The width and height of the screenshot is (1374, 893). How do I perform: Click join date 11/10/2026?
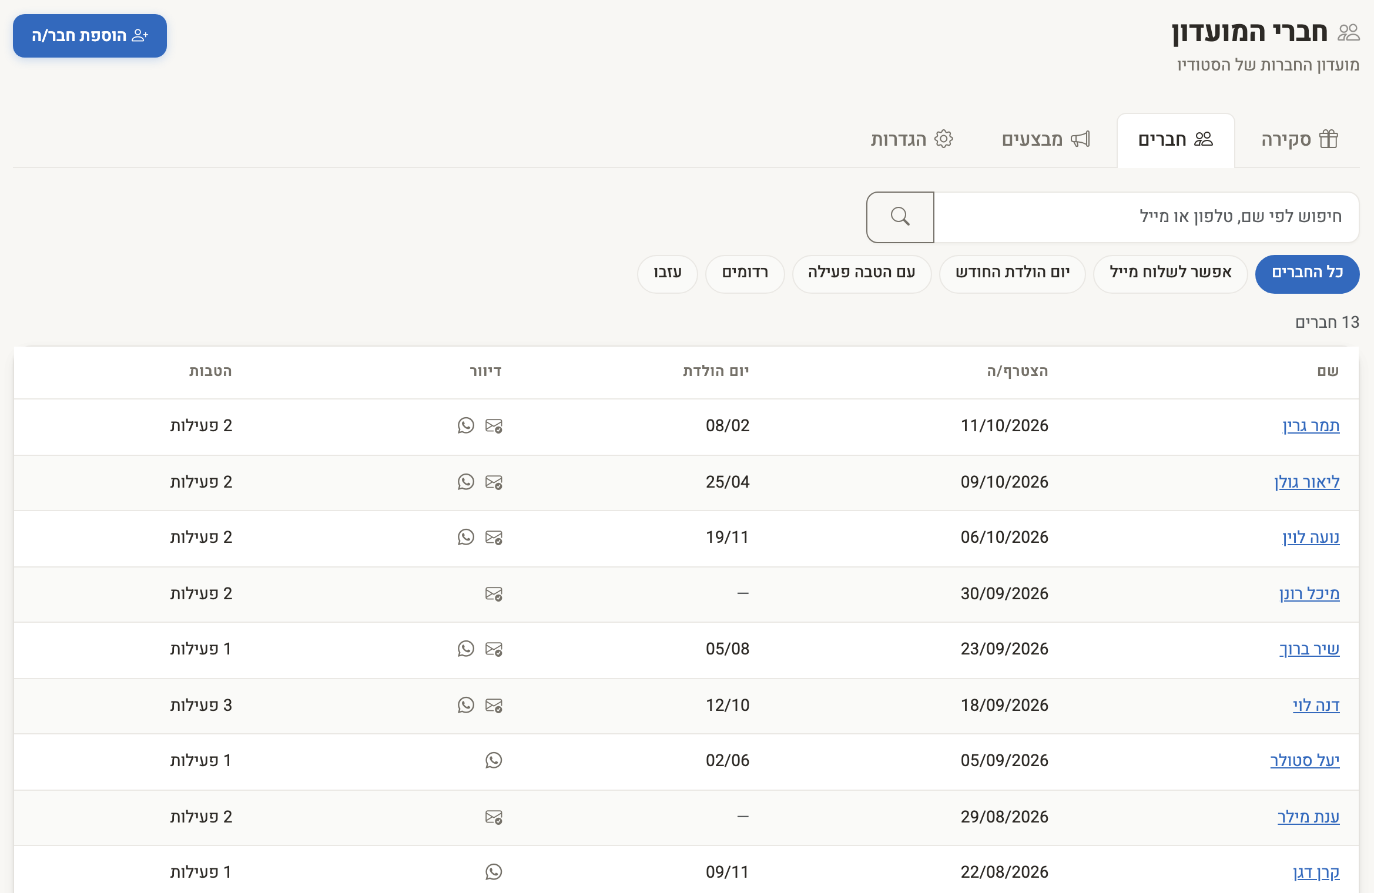[x=1004, y=425]
